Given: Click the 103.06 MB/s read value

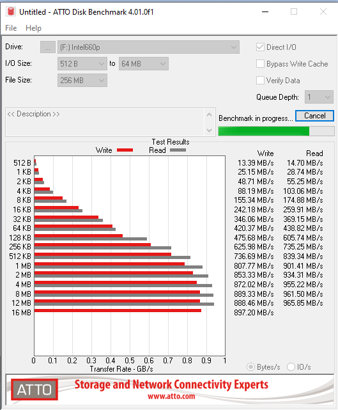Looking at the screenshot, I should coord(303,191).
